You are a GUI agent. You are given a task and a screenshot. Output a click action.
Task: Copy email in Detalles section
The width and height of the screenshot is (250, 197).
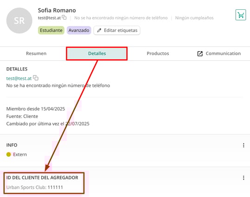tap(36, 78)
